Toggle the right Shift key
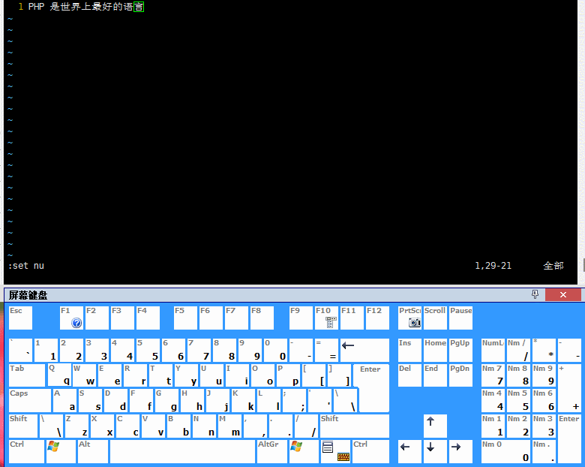 [x=355, y=426]
